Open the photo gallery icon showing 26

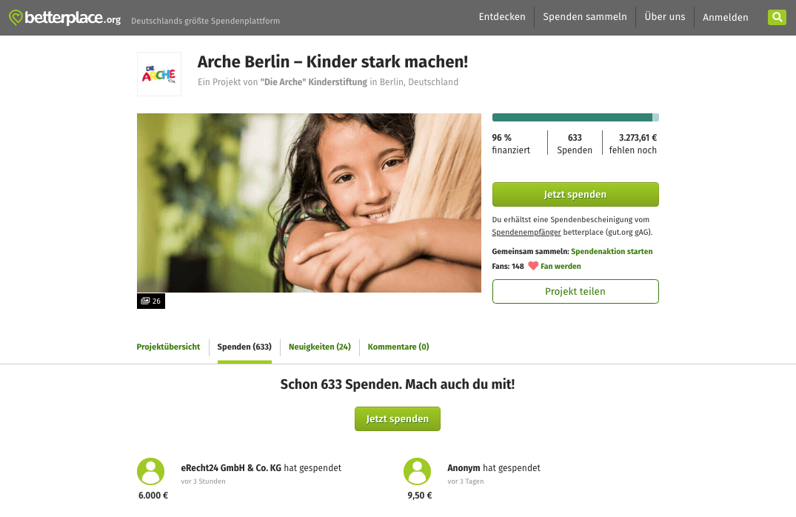point(151,301)
